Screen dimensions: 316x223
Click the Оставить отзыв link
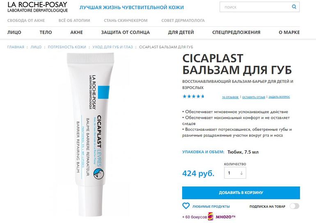click(254, 97)
